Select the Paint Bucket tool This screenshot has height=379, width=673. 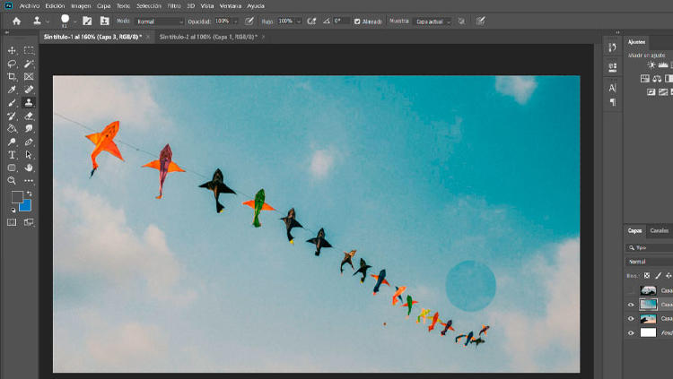coord(12,129)
